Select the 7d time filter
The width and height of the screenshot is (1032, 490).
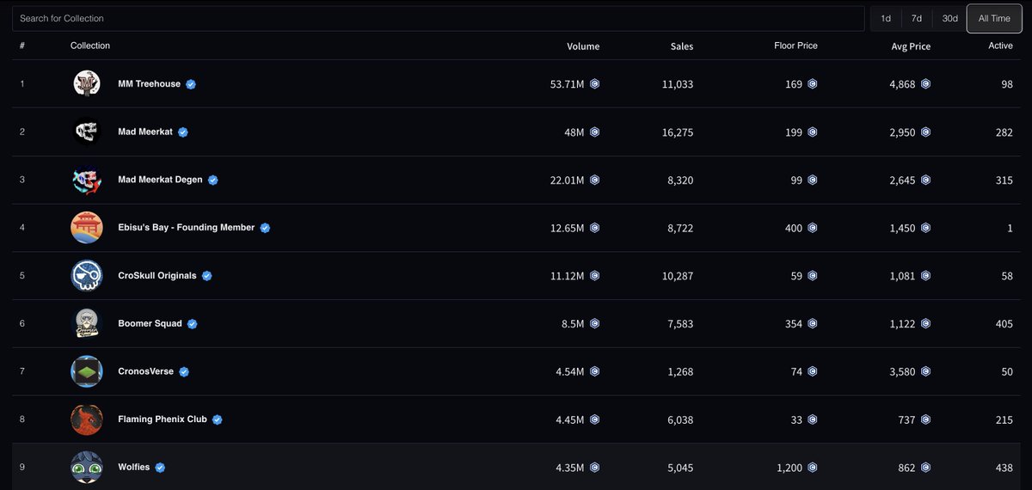click(x=917, y=18)
